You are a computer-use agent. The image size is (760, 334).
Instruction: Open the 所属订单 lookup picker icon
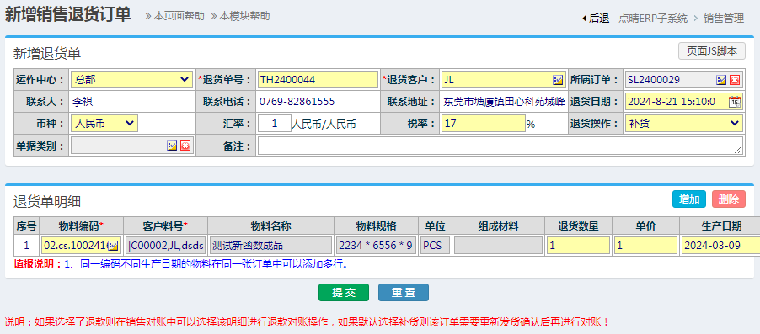721,80
